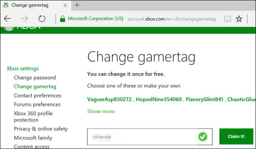Choose suggested gamertag VaguerAsp830272
This screenshot has height=149, width=256.
109,99
